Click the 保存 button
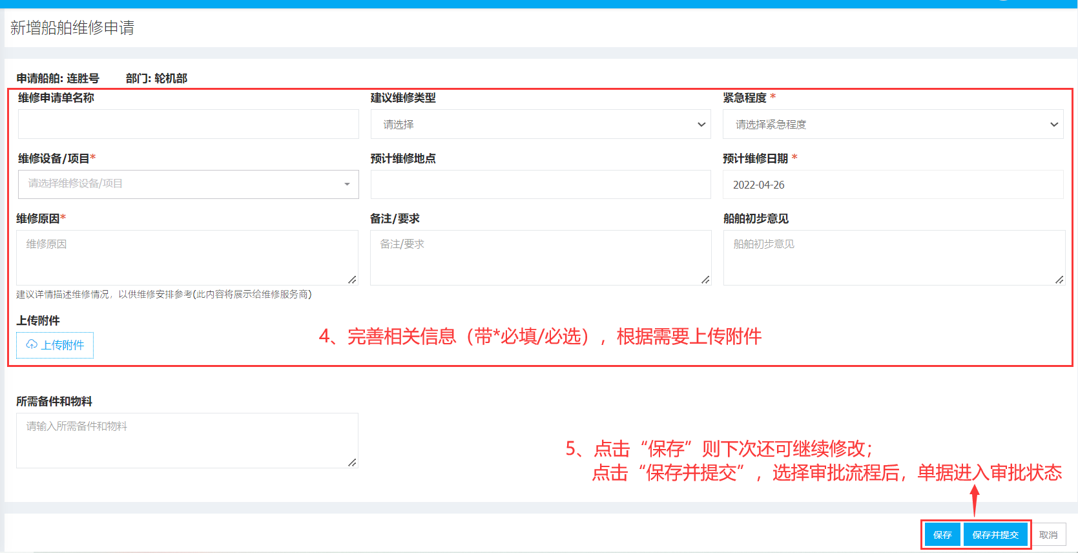The image size is (1078, 553). pos(942,535)
